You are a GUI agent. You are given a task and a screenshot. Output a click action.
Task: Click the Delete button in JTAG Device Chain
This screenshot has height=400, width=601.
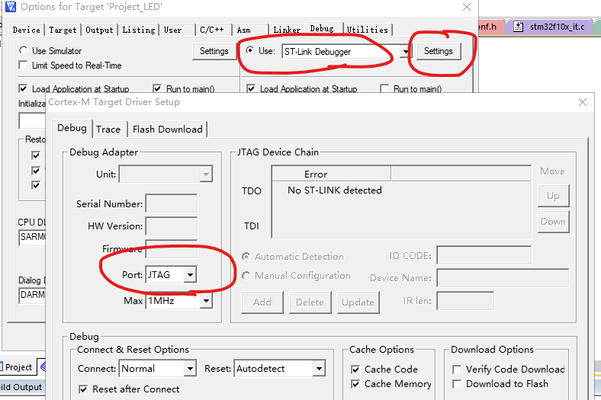(310, 302)
